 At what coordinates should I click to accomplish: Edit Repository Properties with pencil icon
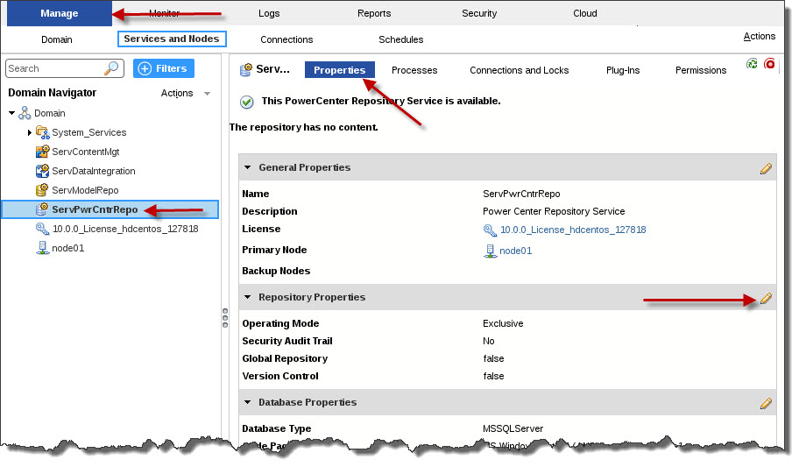pos(766,298)
